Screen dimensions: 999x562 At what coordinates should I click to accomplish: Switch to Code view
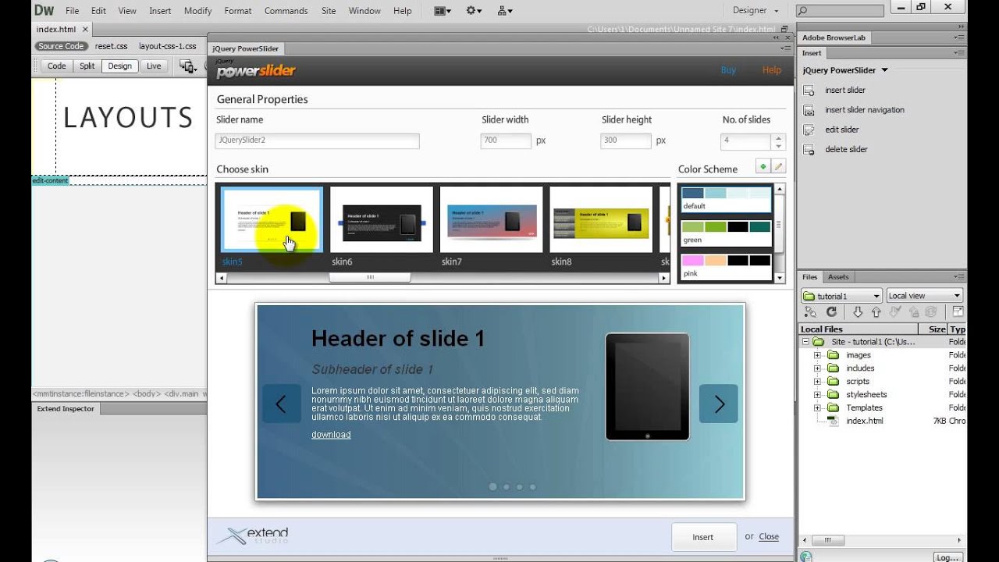tap(56, 66)
